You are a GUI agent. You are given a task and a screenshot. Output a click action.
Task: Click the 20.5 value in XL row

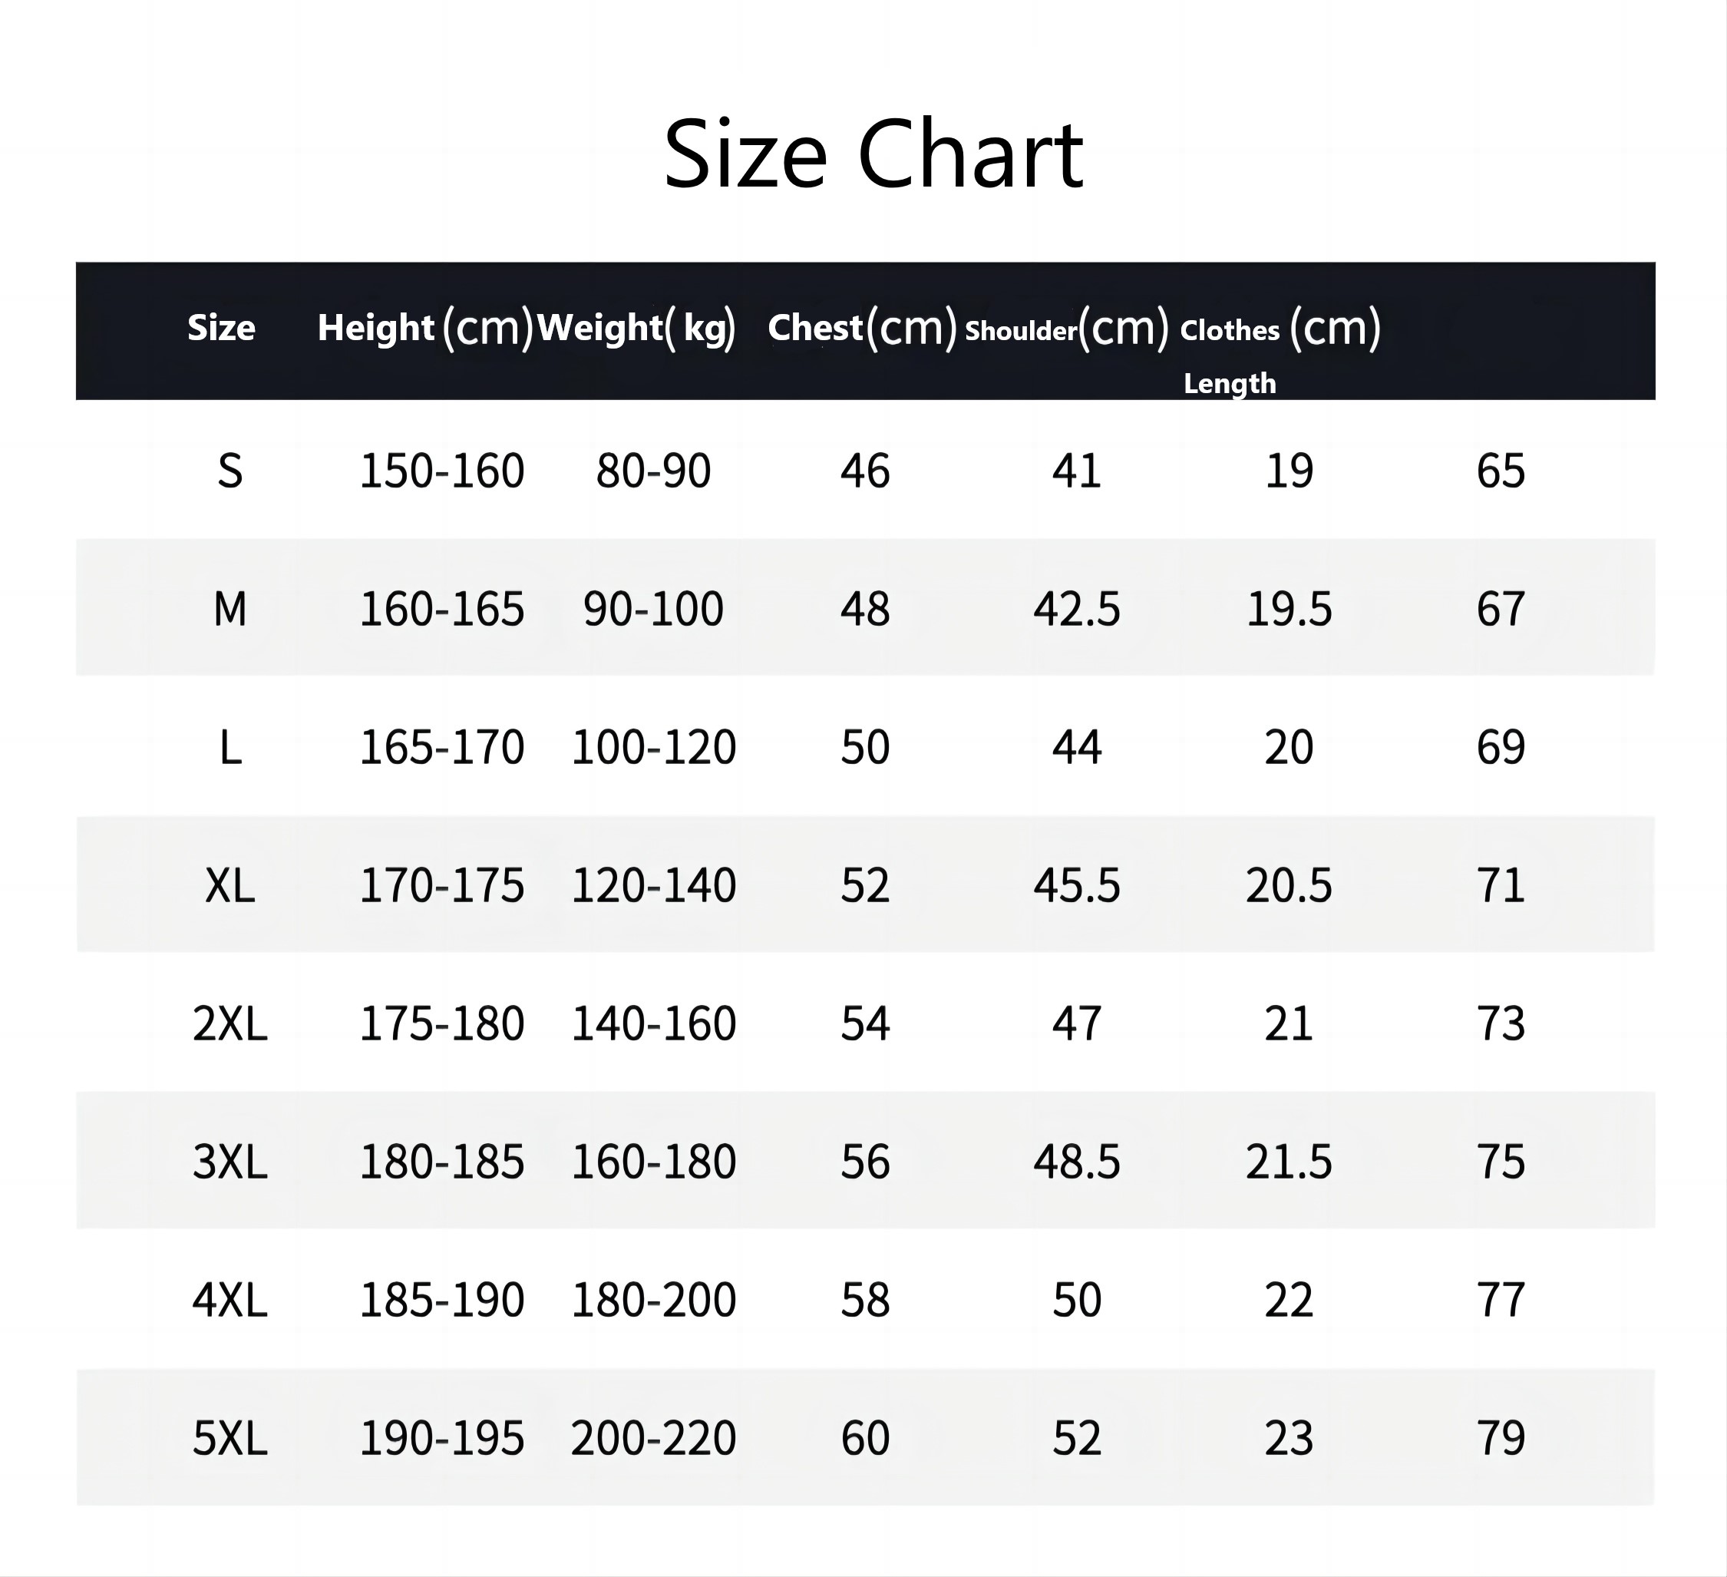(x=1289, y=885)
